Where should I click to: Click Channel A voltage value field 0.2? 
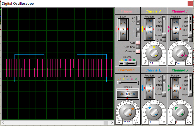coord(154,63)
